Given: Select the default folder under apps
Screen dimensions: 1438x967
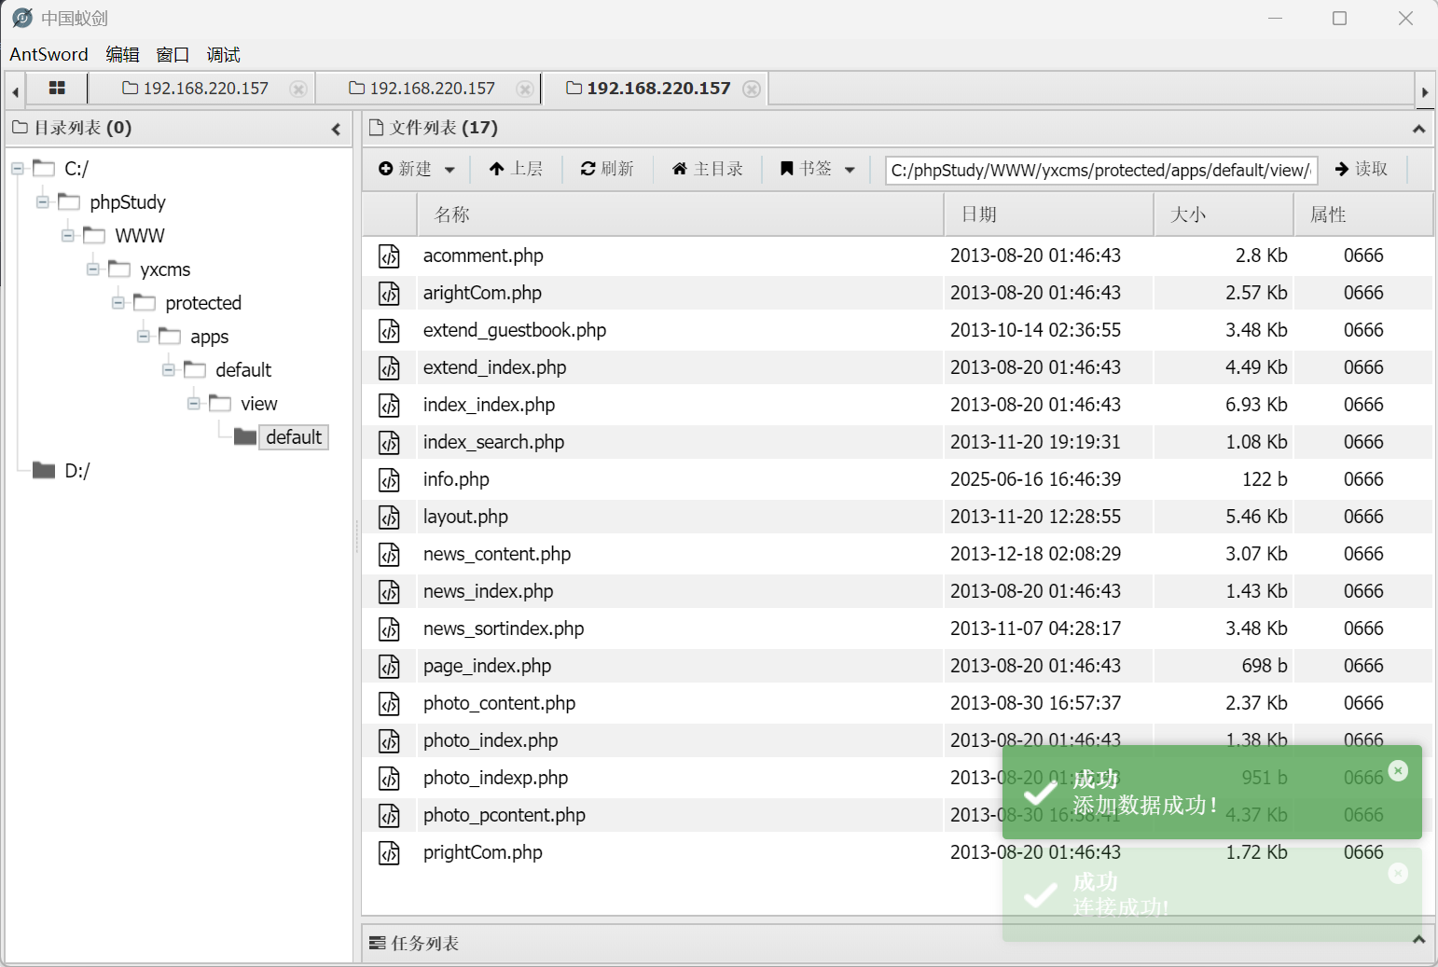Looking at the screenshot, I should pyautogui.click(x=242, y=370).
